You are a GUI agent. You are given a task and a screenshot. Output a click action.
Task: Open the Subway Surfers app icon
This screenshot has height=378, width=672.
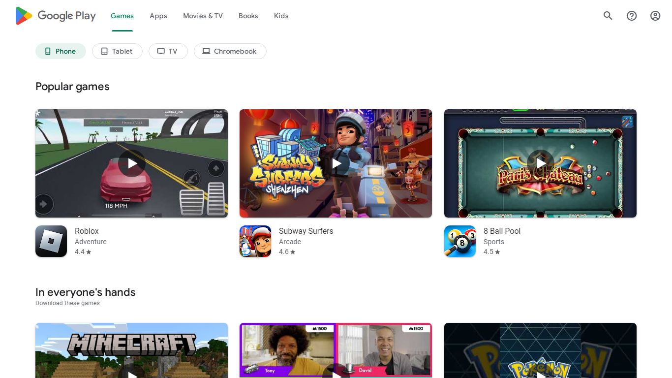255,241
